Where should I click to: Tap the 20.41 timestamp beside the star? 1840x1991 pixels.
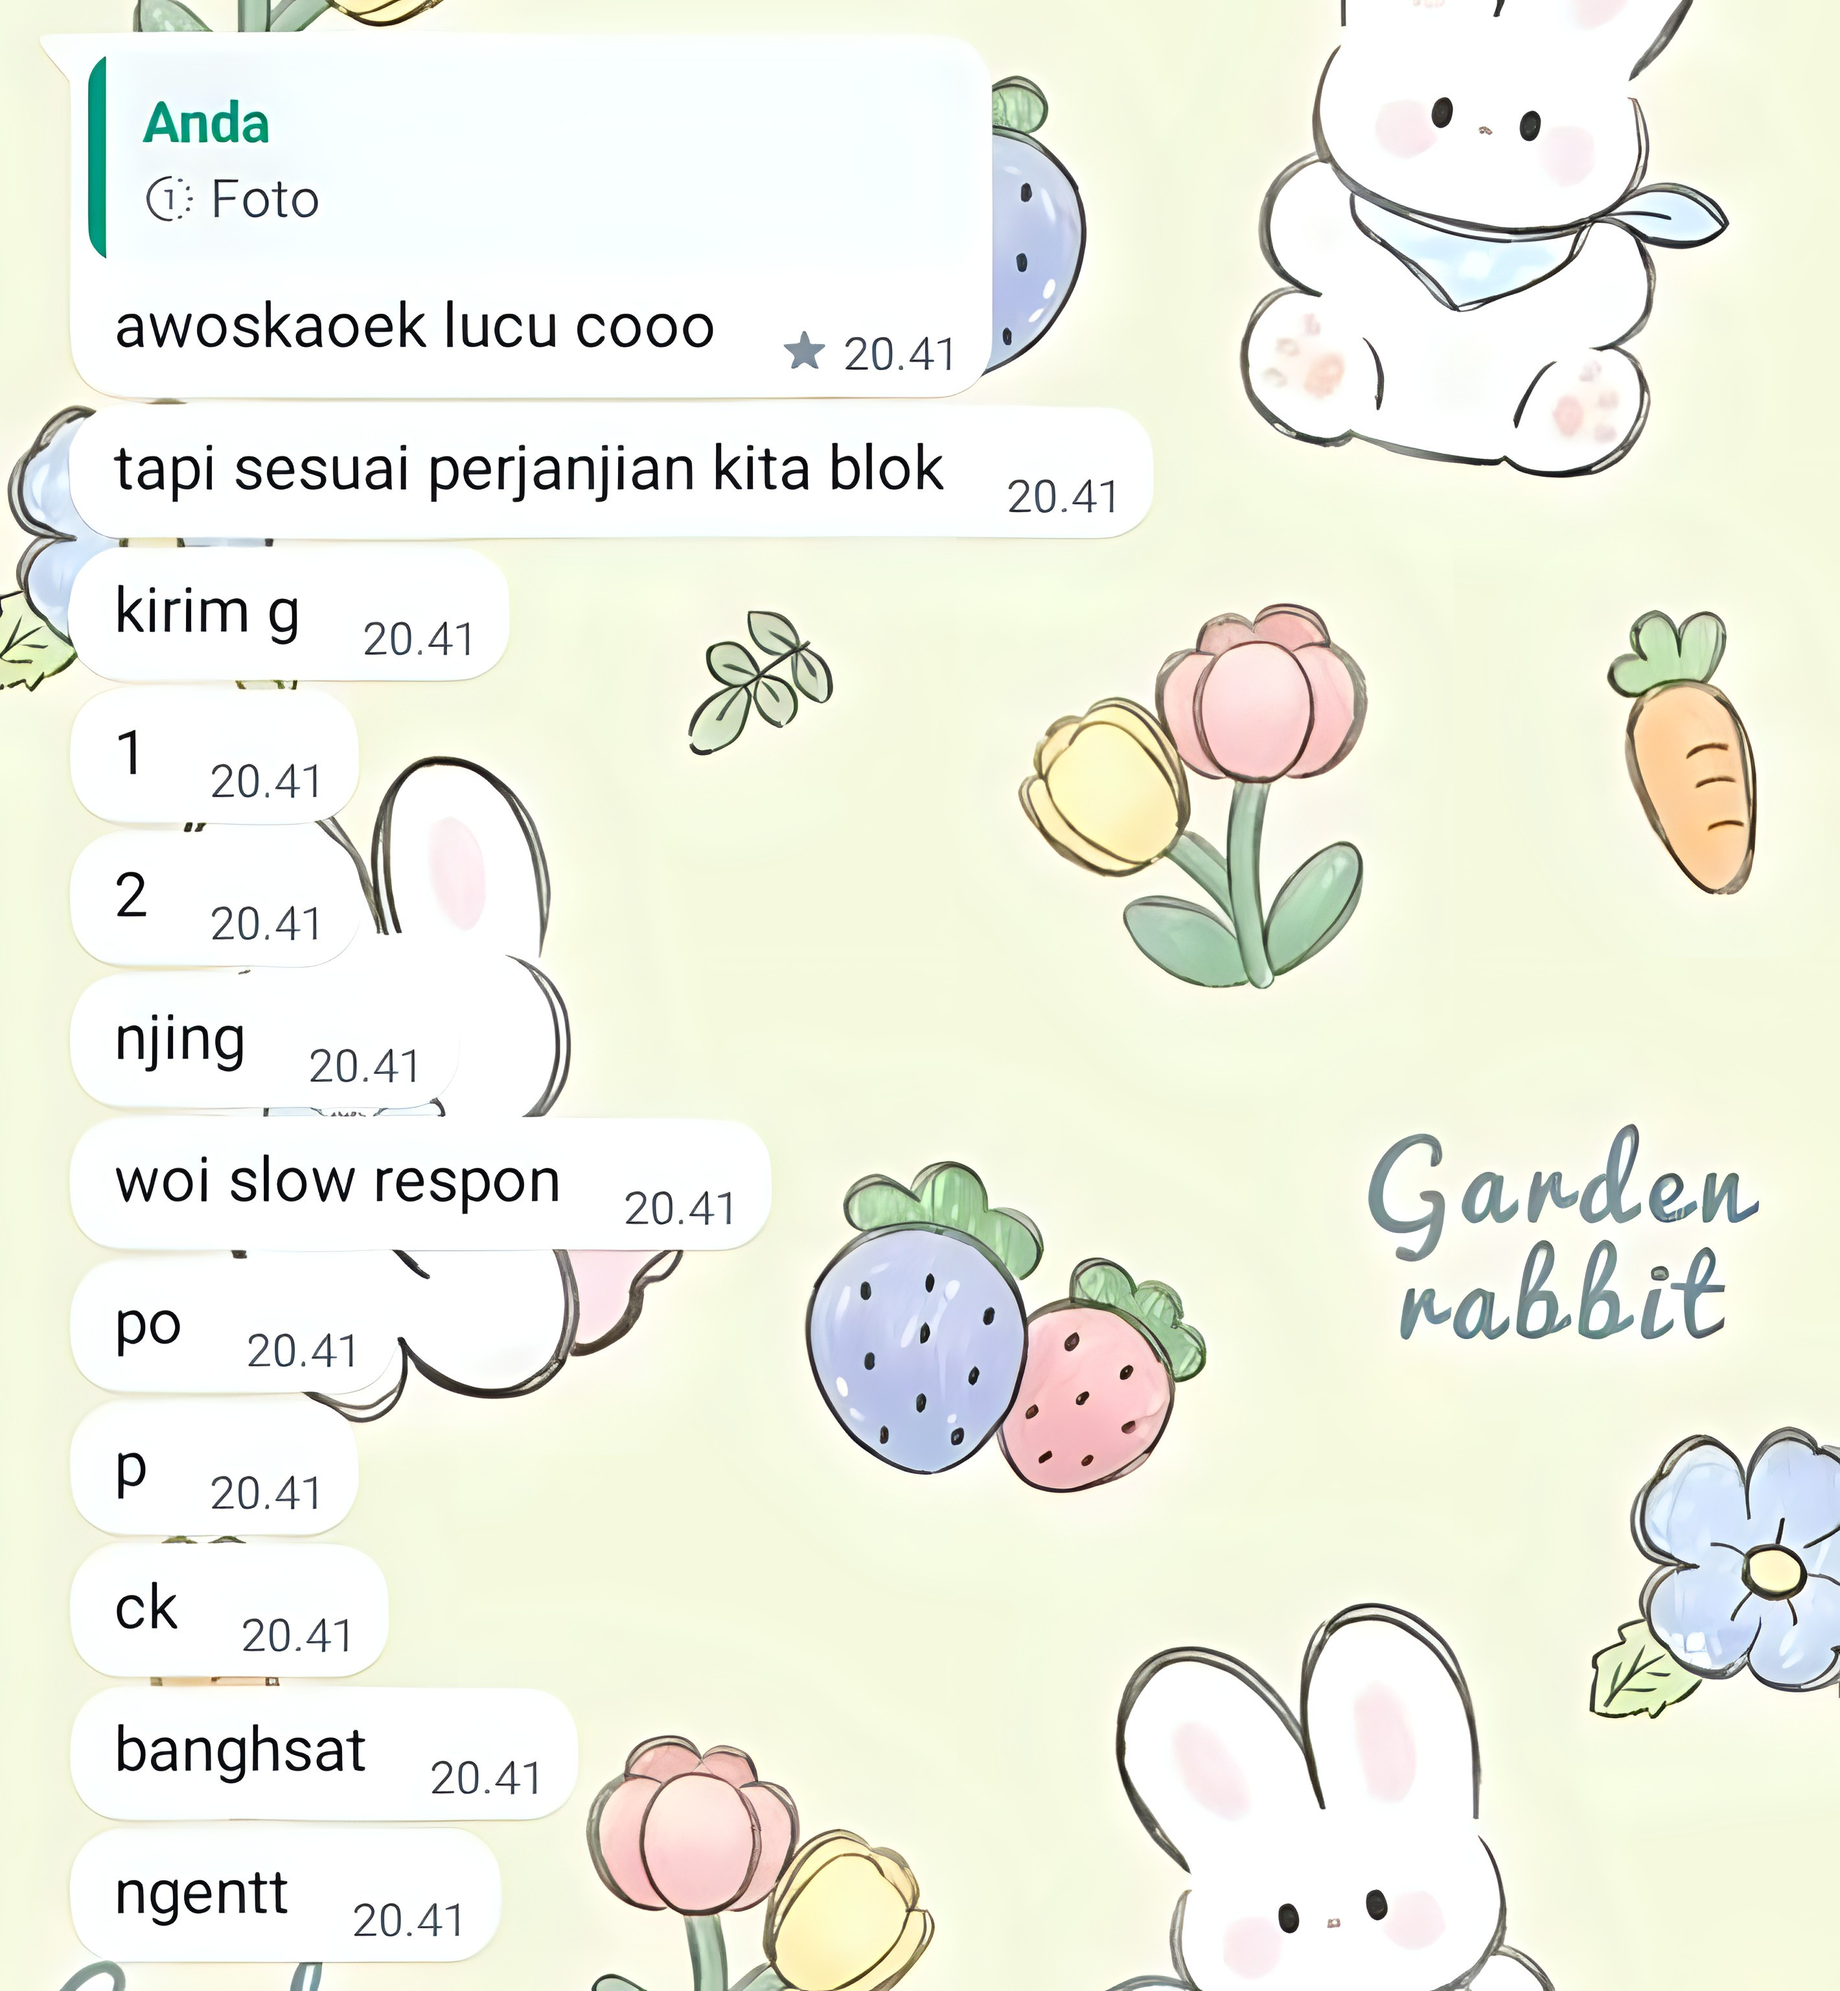pyautogui.click(x=899, y=355)
